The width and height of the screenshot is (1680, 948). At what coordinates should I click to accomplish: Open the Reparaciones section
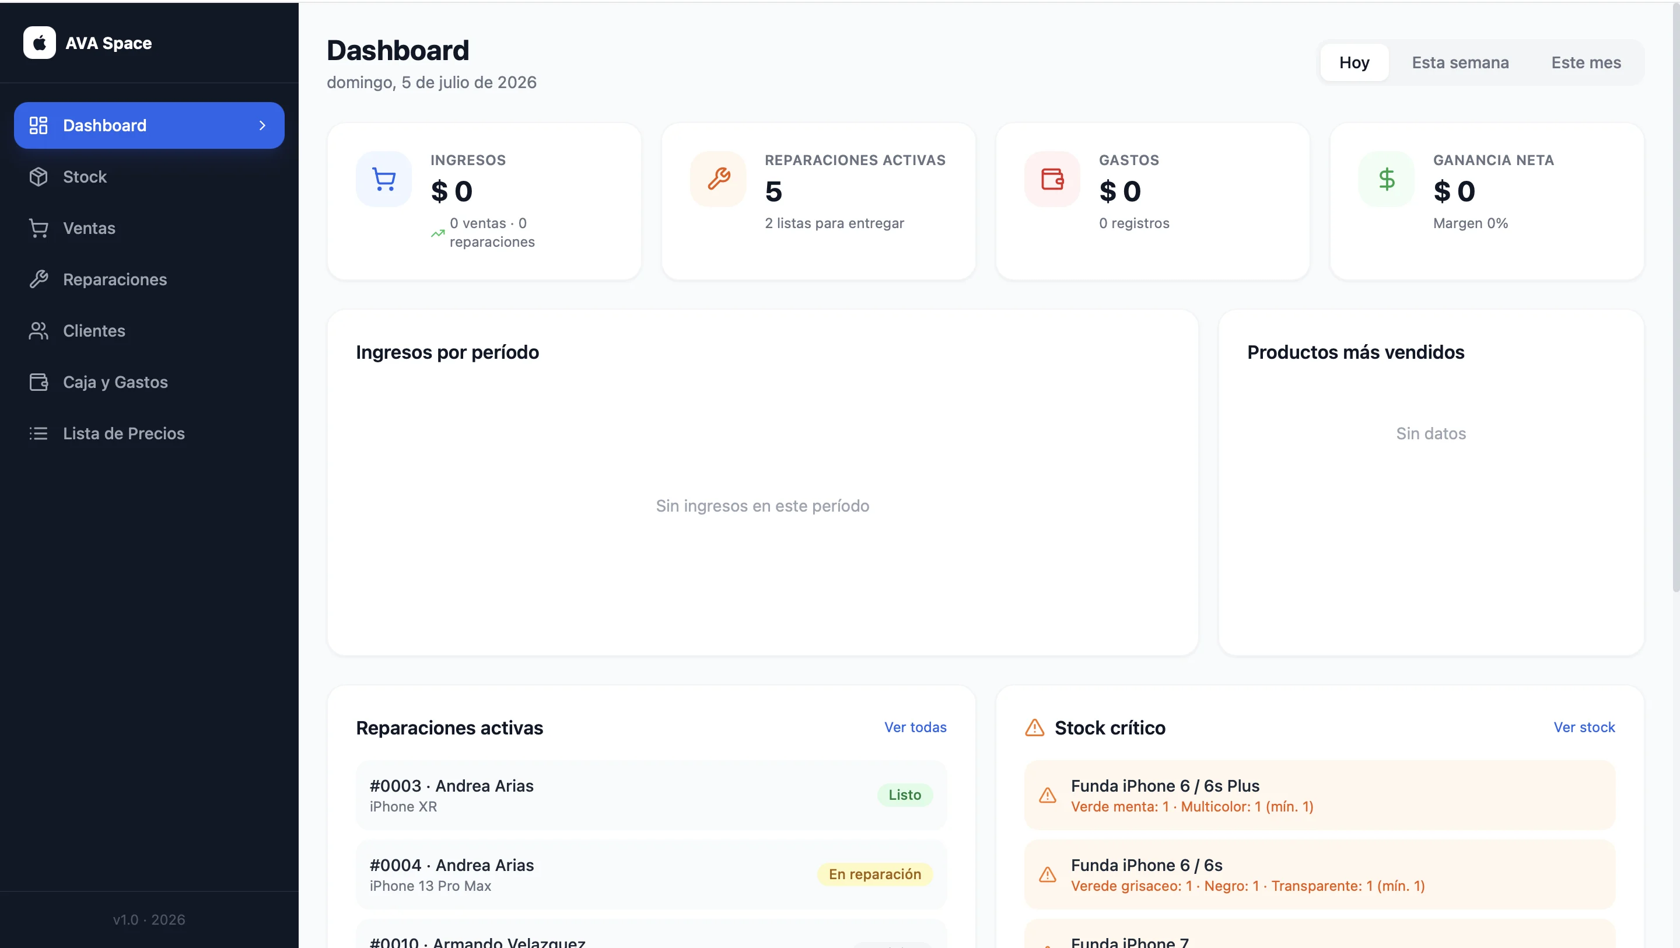[x=149, y=279]
